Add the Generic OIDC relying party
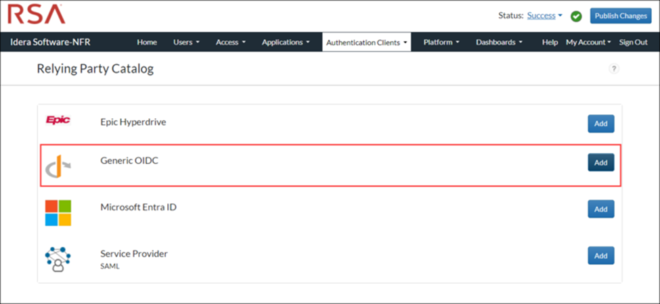660x304 pixels. tap(600, 163)
